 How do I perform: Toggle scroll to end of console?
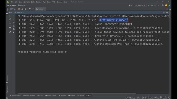14,26
